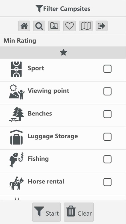Go to the home screen icon

click(24, 26)
